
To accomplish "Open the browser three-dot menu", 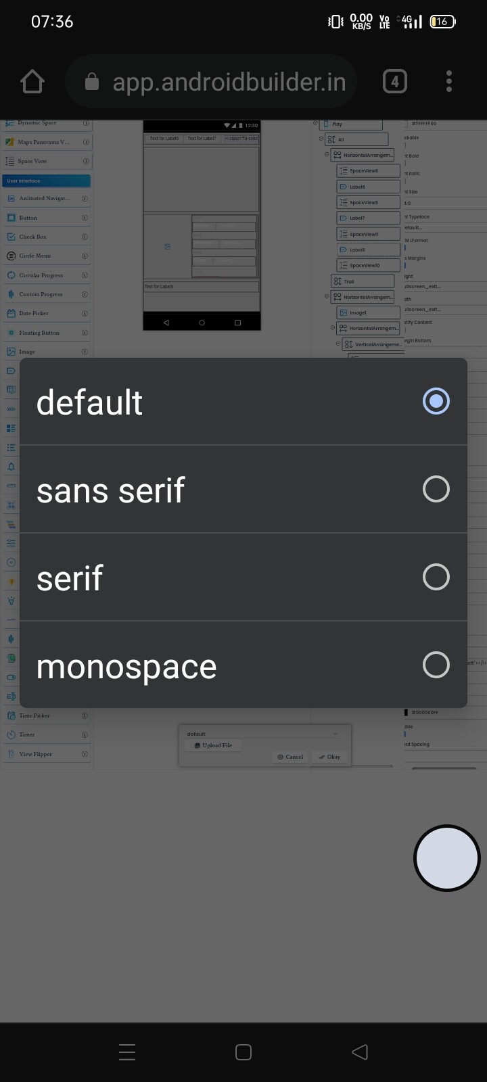I will pos(448,80).
